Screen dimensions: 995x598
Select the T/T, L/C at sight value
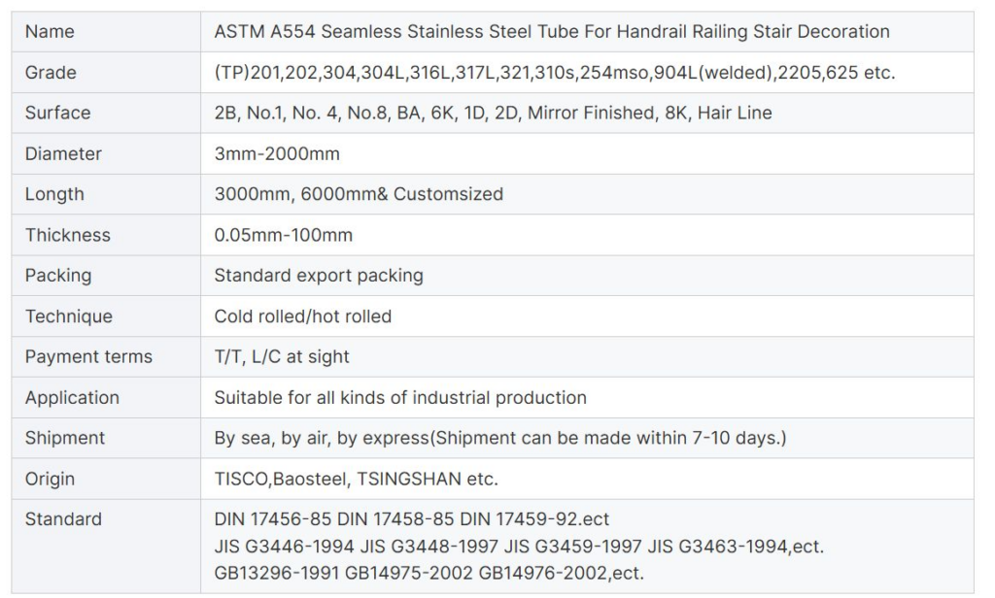[282, 357]
